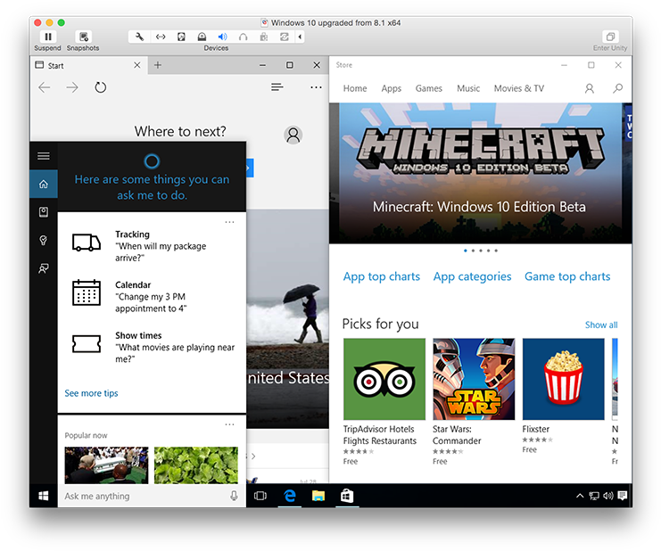This screenshot has width=661, height=551.
Task: Click Game top charts link
Action: [567, 276]
